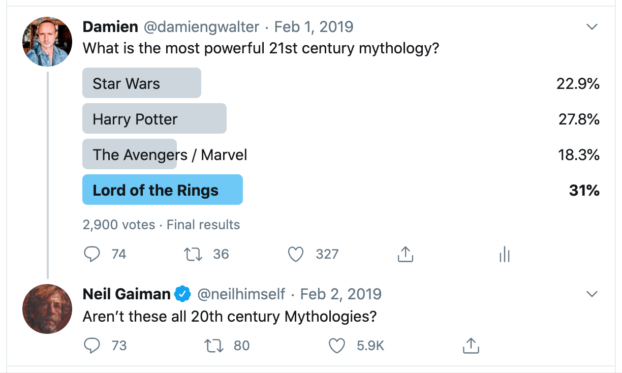This screenshot has width=622, height=373.
Task: Select the Lord of the Rings poll bar
Action: 162,190
